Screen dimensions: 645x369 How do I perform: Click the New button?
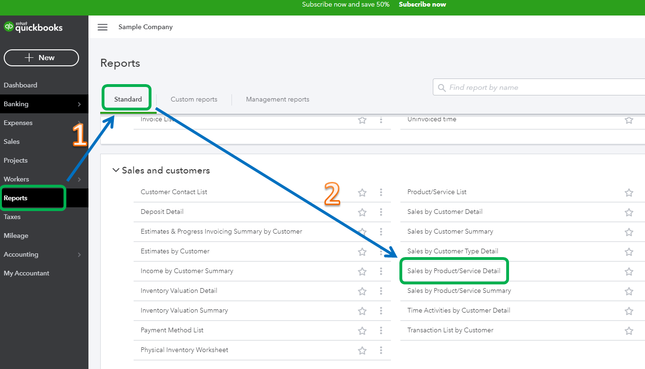pyautogui.click(x=41, y=58)
